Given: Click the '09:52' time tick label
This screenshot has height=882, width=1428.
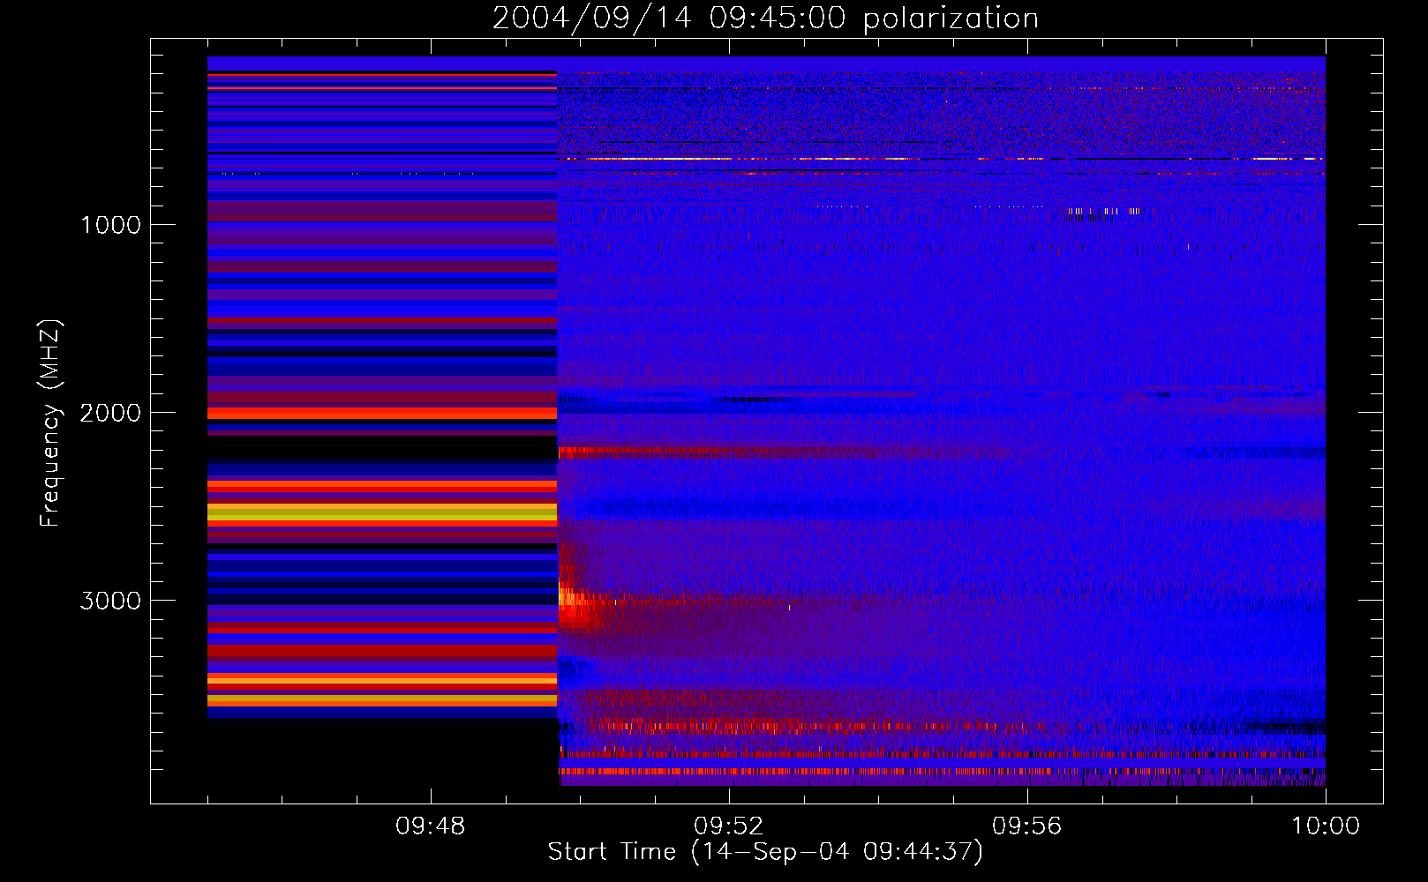Looking at the screenshot, I should [x=729, y=826].
